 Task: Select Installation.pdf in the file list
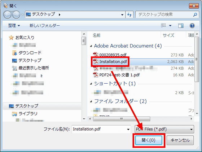(113, 62)
